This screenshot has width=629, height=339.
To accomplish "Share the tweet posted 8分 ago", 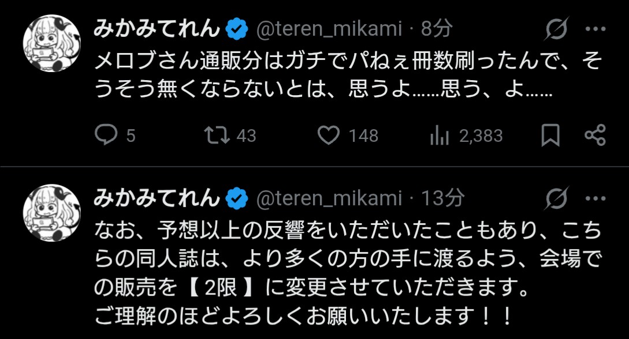I will (x=594, y=135).
